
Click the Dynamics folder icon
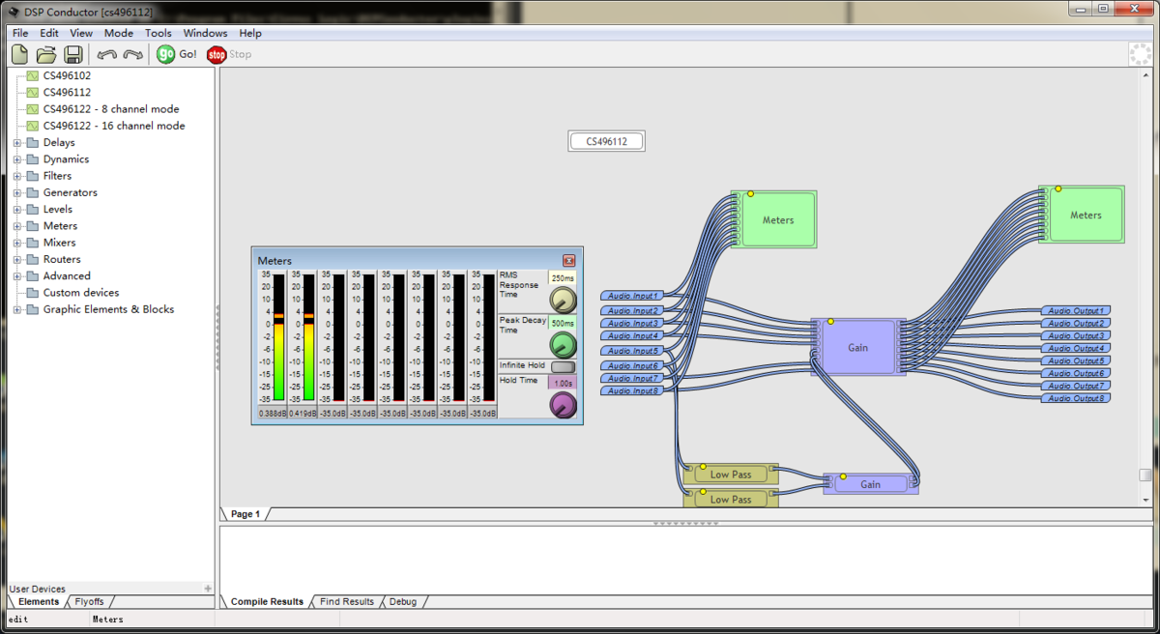33,159
